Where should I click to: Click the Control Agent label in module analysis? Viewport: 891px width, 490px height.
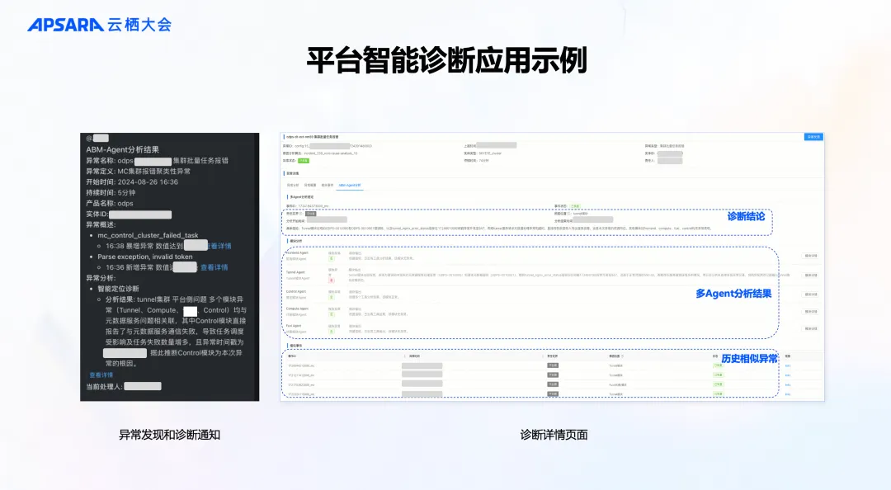pyautogui.click(x=296, y=292)
